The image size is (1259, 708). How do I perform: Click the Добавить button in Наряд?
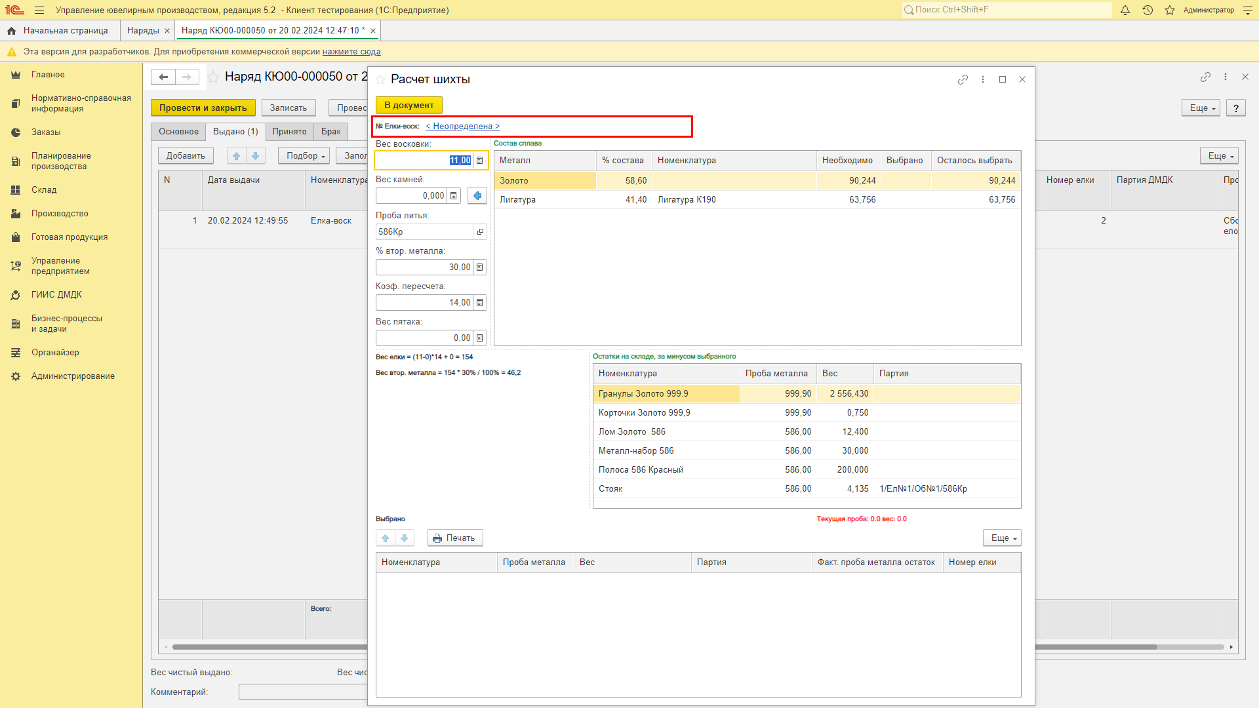point(186,156)
